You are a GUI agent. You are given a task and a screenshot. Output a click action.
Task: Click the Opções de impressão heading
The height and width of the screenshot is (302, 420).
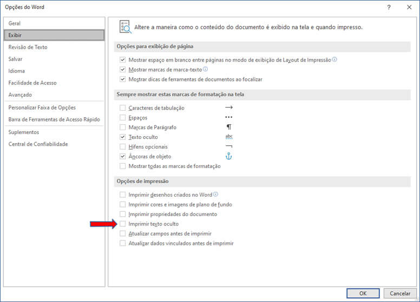(142, 181)
